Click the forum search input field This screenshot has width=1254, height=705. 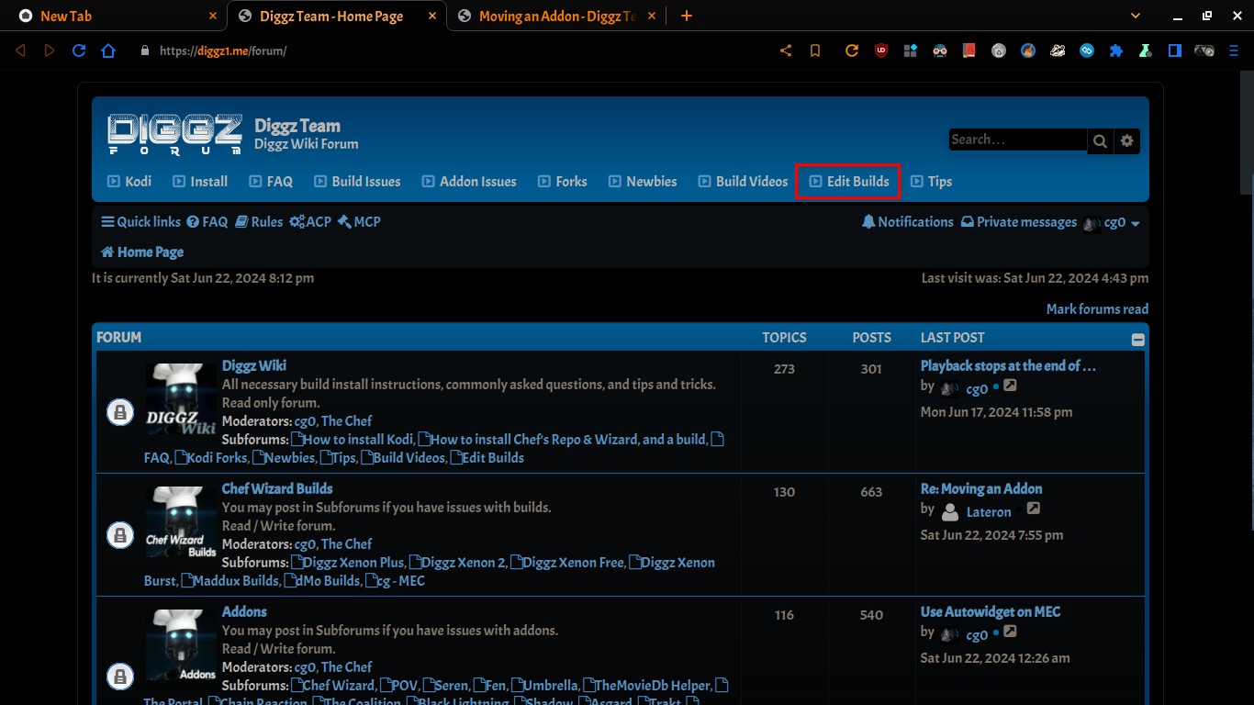[x=1018, y=140]
